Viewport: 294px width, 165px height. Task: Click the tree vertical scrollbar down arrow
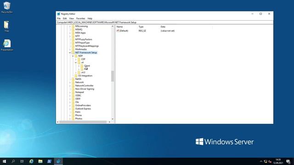[x=113, y=119]
